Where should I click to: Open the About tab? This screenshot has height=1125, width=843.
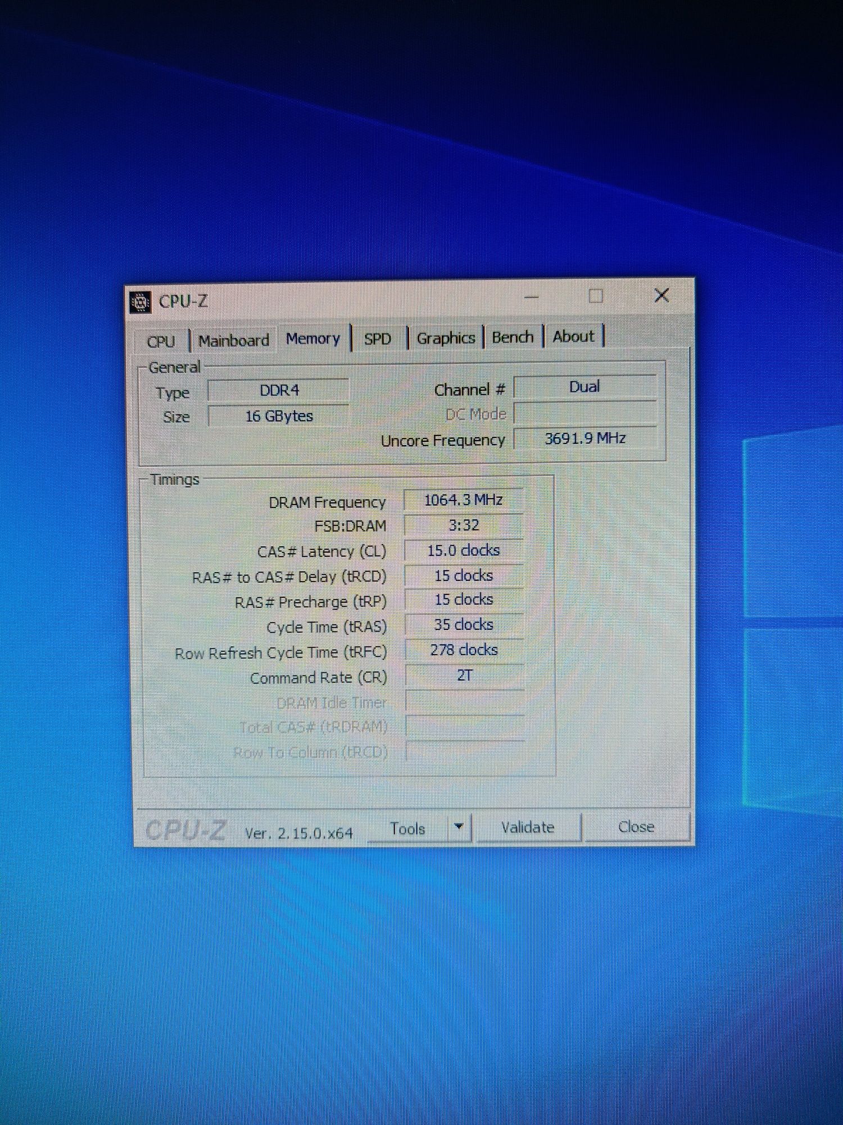pyautogui.click(x=573, y=336)
